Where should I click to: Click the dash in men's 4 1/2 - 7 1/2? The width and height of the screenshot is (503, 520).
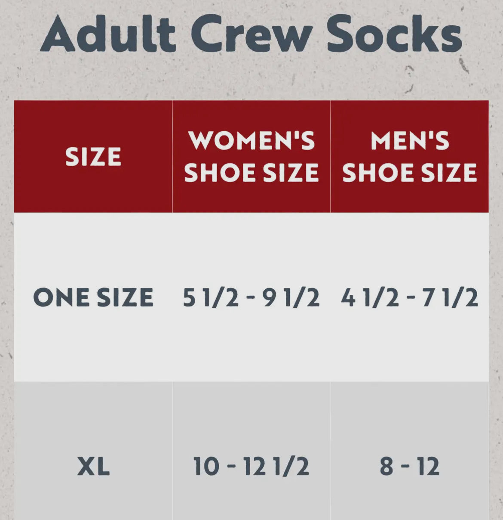[410, 298]
